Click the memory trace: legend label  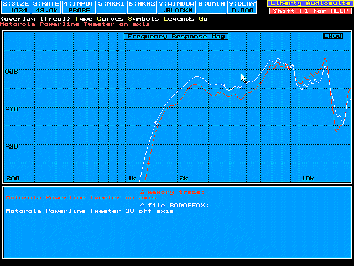(176, 192)
